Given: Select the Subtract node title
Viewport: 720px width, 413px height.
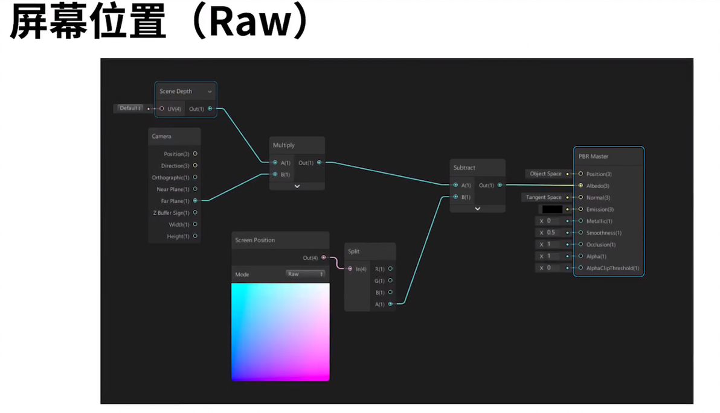Looking at the screenshot, I should coord(464,168).
